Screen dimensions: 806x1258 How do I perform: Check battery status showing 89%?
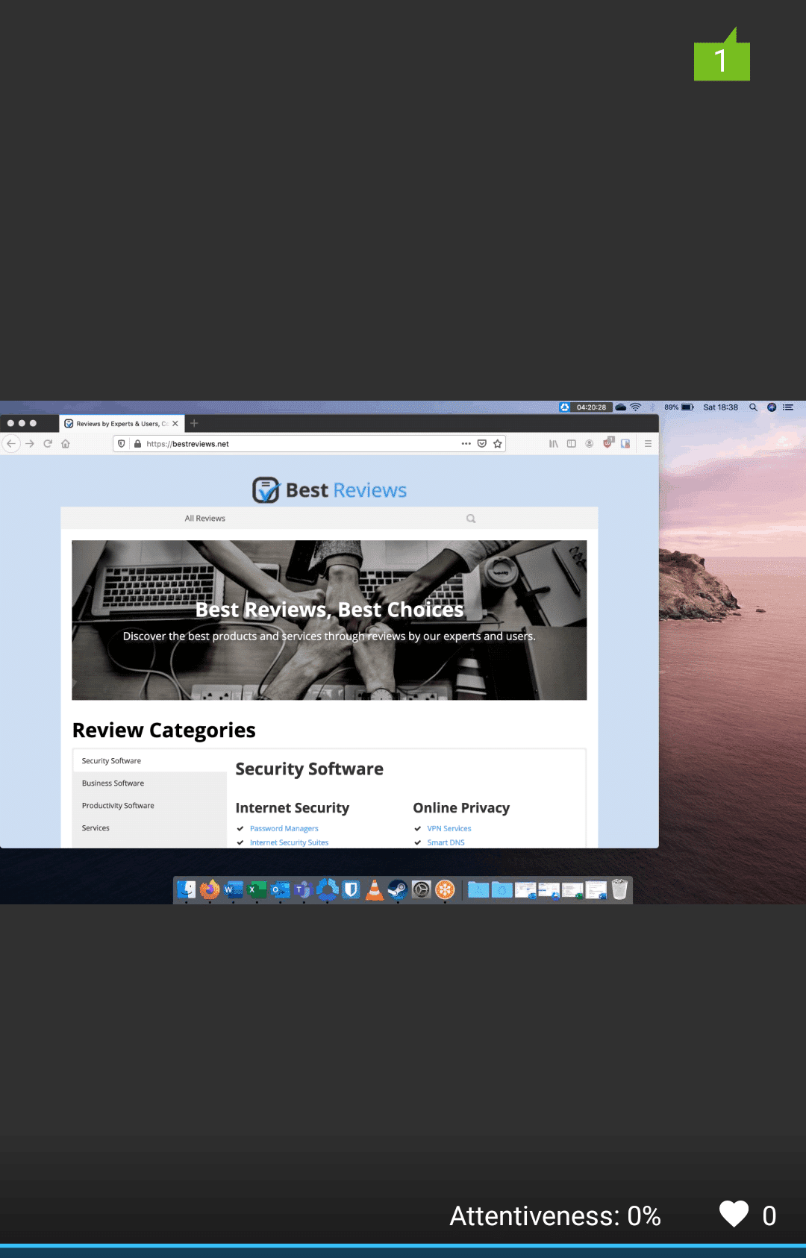coord(679,407)
